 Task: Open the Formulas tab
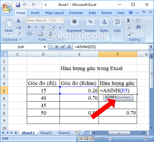(x=76, y=13)
